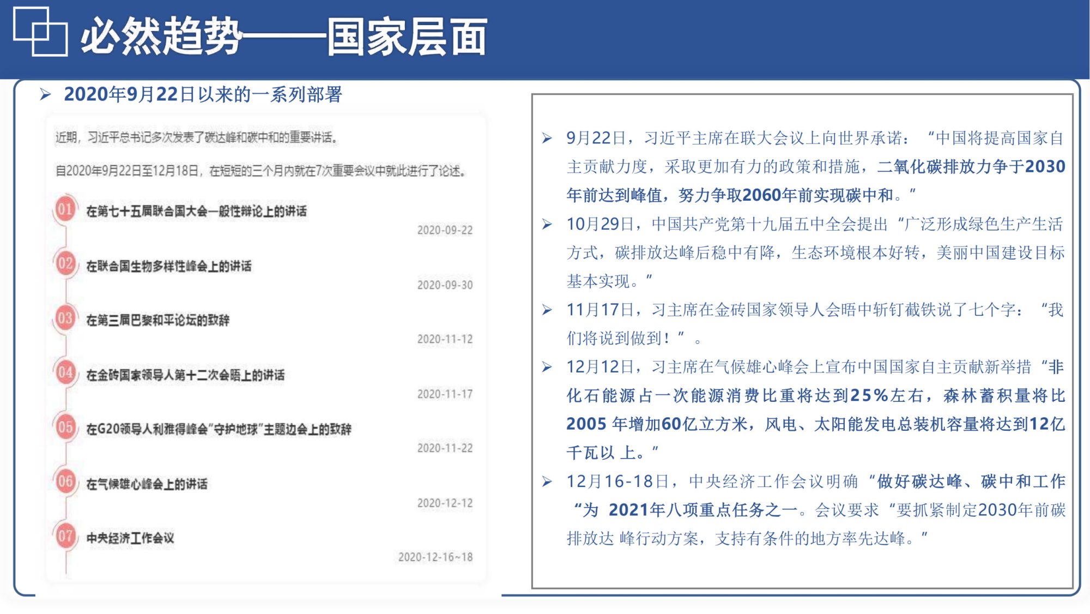Expand the arrow beside 2020年9月22日以来的一系列部署
Screen dimensions: 1090x614
click(46, 94)
